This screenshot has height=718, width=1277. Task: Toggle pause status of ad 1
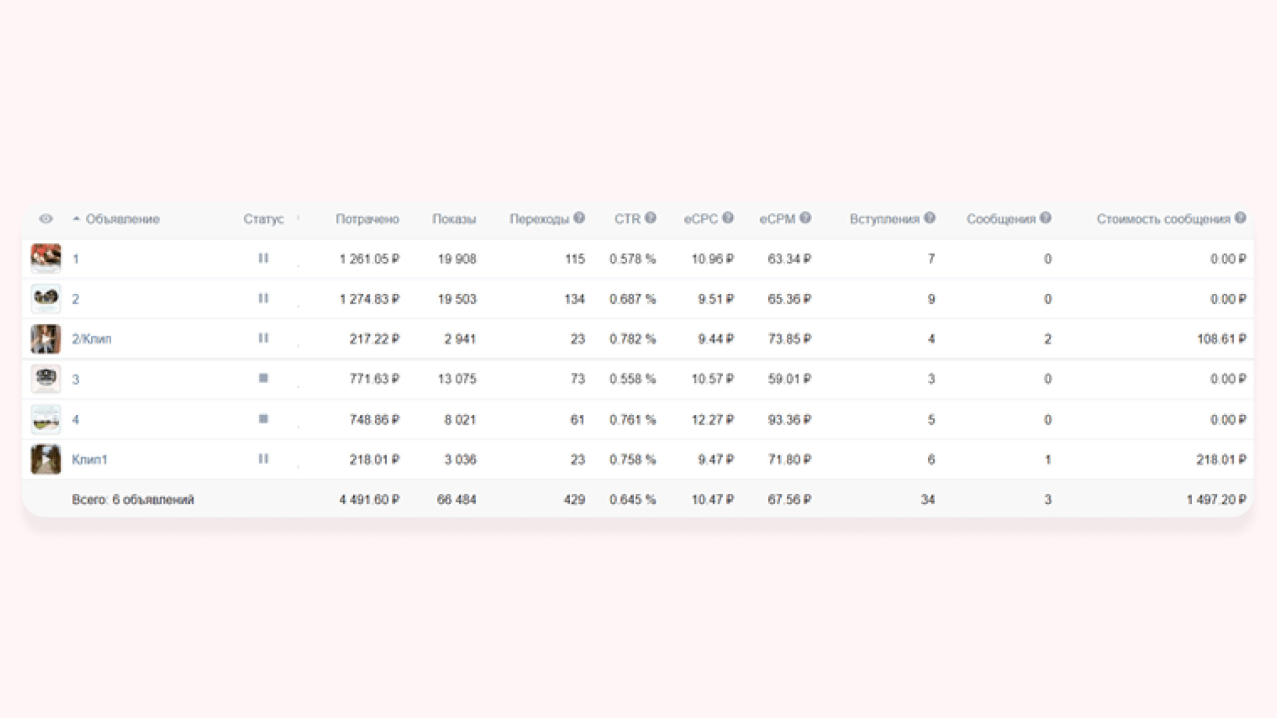[x=263, y=258]
